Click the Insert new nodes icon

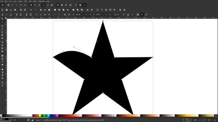tap(2, 15)
